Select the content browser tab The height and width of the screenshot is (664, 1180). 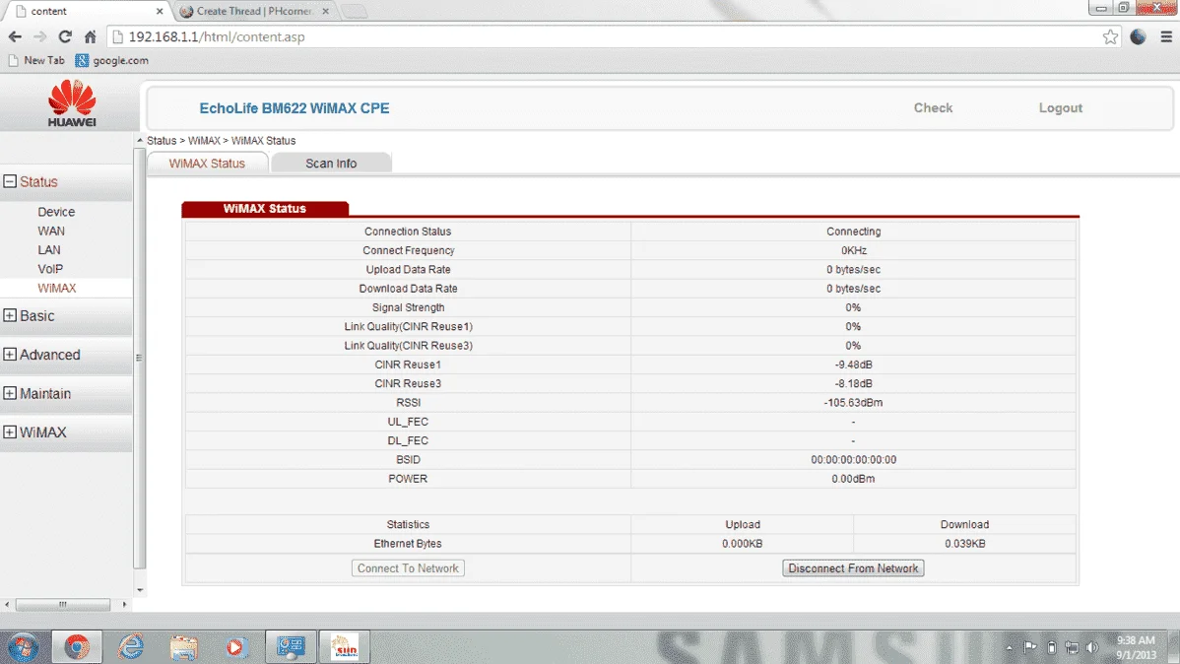(85, 11)
